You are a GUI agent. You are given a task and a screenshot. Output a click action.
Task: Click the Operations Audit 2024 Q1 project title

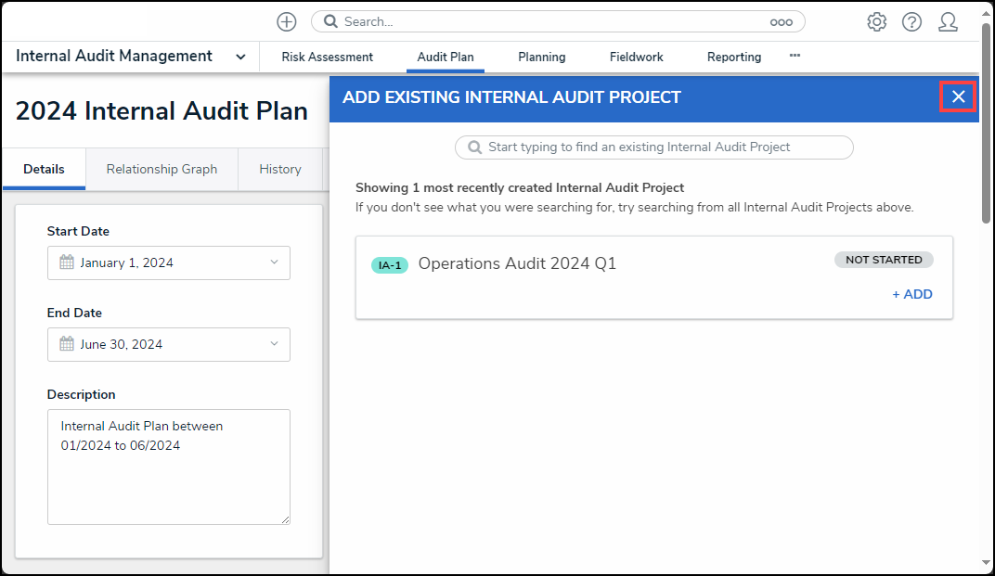(517, 263)
